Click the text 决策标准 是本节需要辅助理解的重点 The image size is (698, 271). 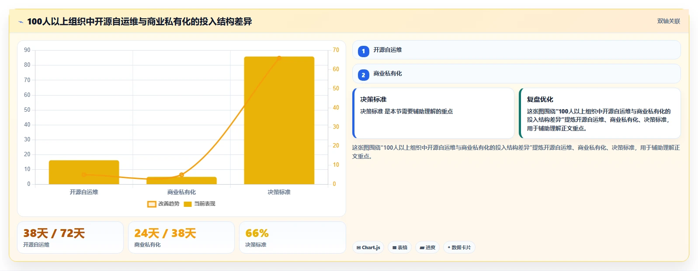coord(406,112)
